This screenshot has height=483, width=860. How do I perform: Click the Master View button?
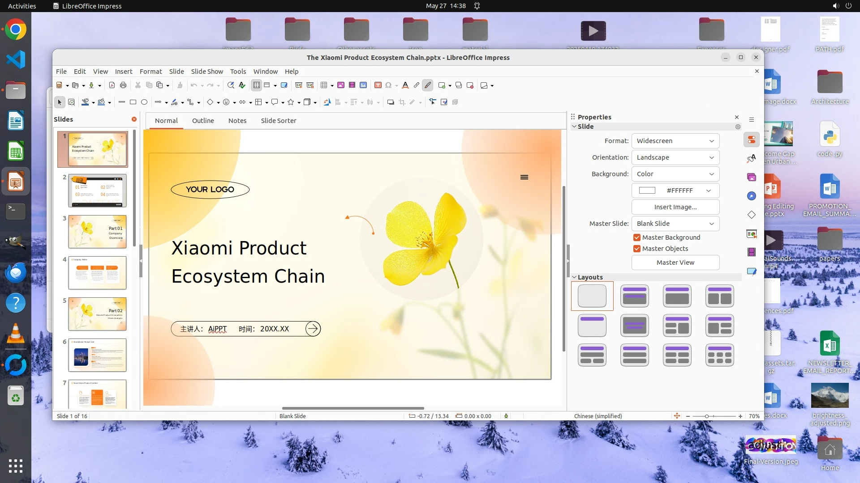coord(675,263)
